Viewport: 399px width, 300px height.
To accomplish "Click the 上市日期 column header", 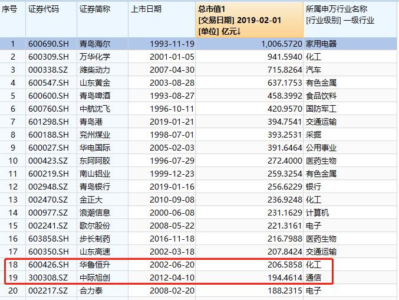I will (x=162, y=20).
